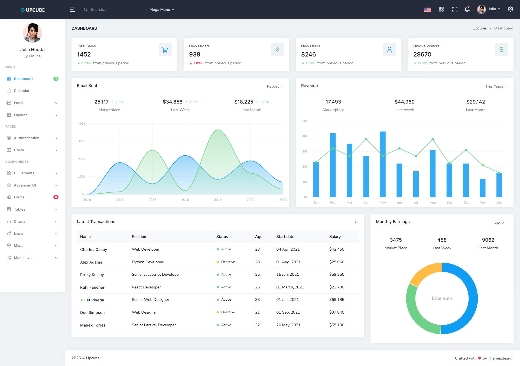This screenshot has width=520, height=366.
Task: Open the apps grid icon
Action: 441,9
